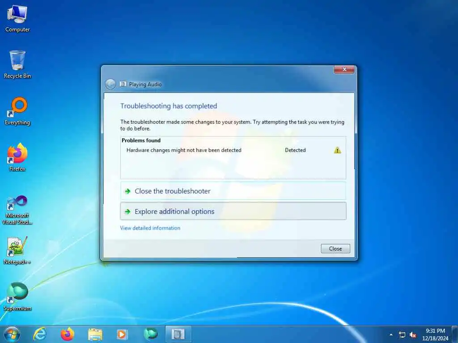Click the yellow warning icon
This screenshot has height=343, width=458.
point(337,150)
